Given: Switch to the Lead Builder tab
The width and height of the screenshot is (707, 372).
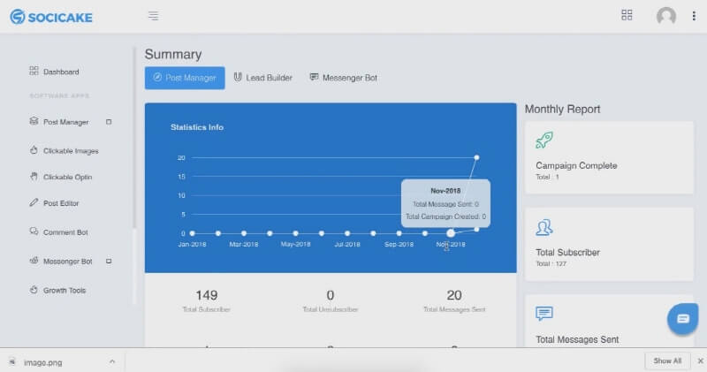Looking at the screenshot, I should 262,78.
